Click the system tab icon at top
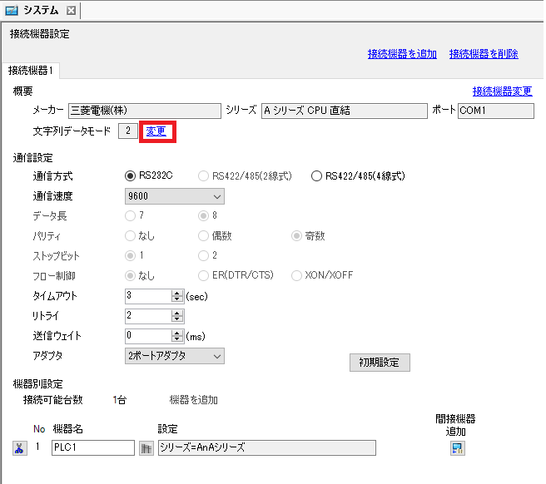 [12, 11]
